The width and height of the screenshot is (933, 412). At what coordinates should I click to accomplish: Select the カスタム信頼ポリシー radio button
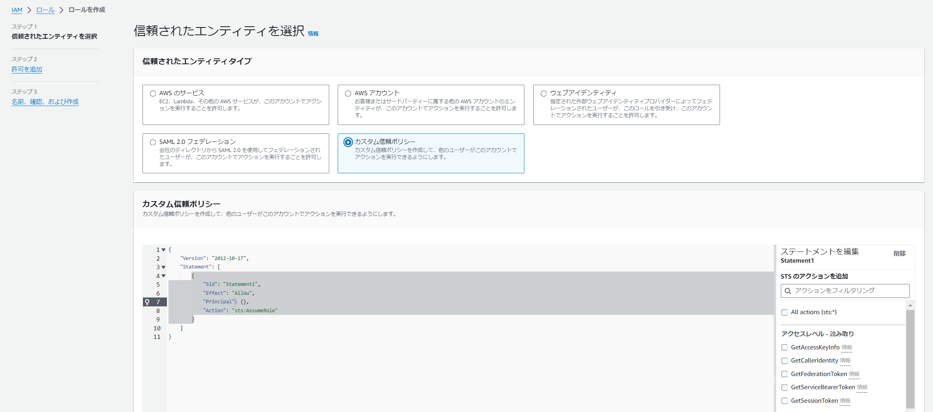tap(348, 142)
